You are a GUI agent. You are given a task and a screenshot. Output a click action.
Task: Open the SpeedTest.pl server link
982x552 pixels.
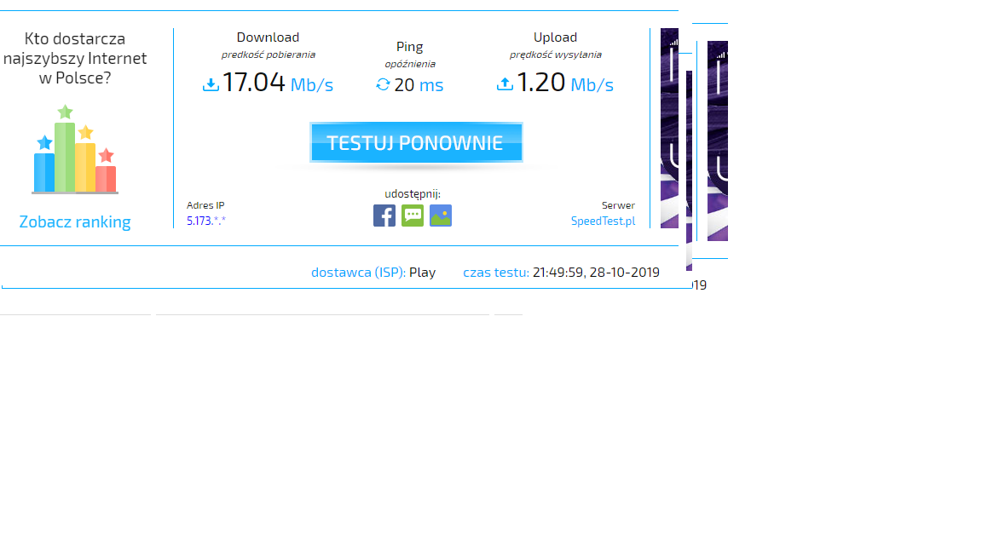(604, 221)
